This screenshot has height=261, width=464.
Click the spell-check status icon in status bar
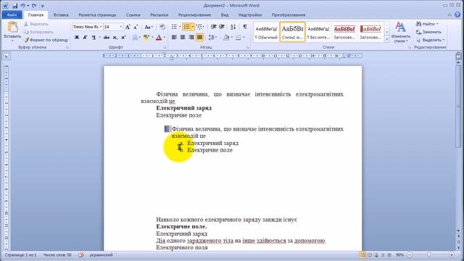(81, 254)
